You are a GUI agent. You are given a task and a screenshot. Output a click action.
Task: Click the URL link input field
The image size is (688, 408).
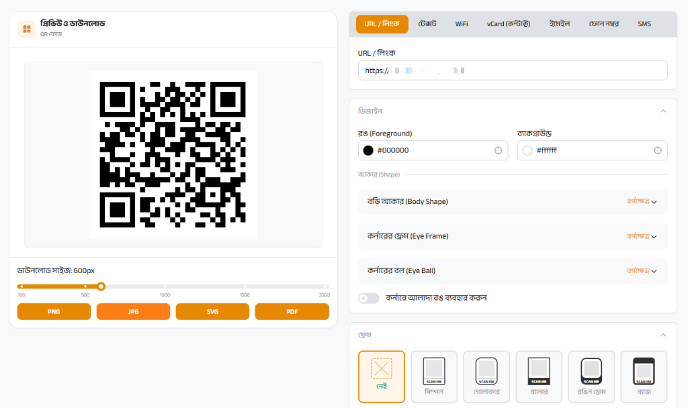tap(513, 70)
